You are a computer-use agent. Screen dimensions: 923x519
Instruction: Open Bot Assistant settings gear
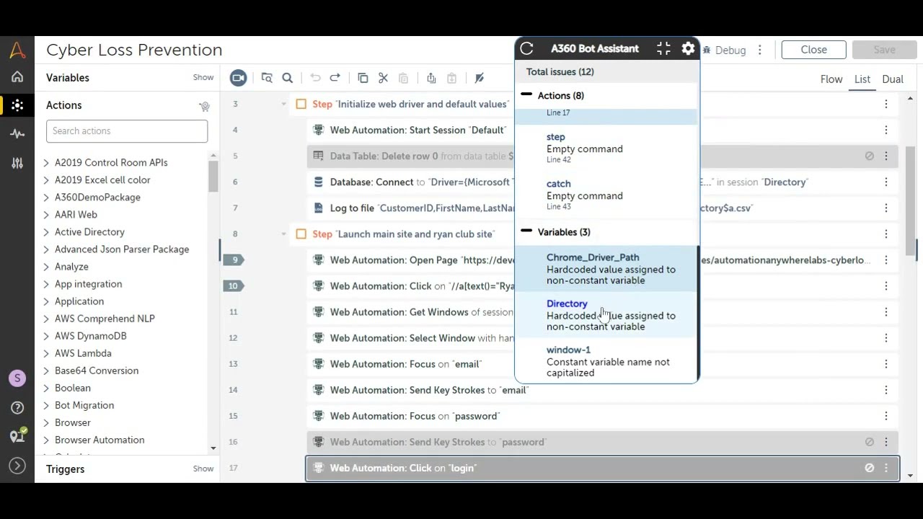688,48
